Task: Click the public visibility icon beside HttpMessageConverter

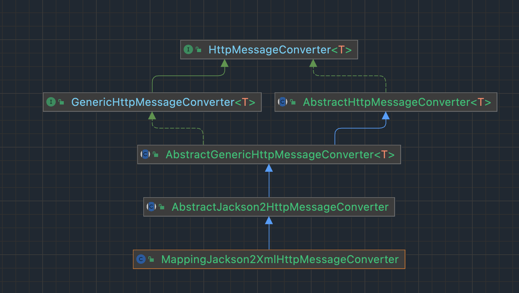Action: 198,50
